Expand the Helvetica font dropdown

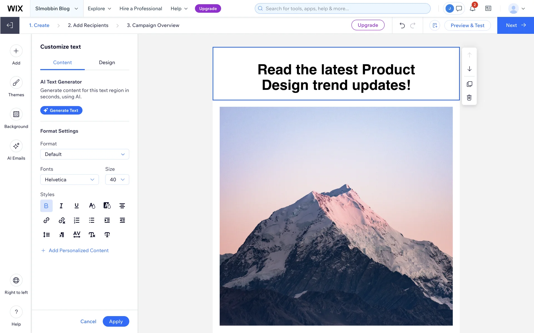70,180
